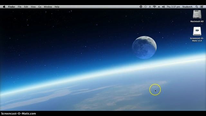Click the Screencast-O-Matic v1.4 label
The width and height of the screenshot is (206, 116).
click(197, 39)
